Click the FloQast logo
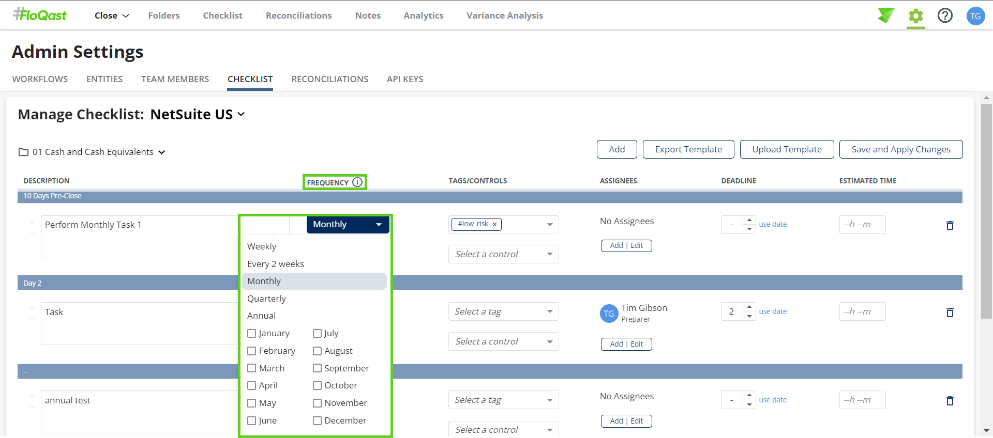Viewport: 993px width, 438px height. coord(40,15)
